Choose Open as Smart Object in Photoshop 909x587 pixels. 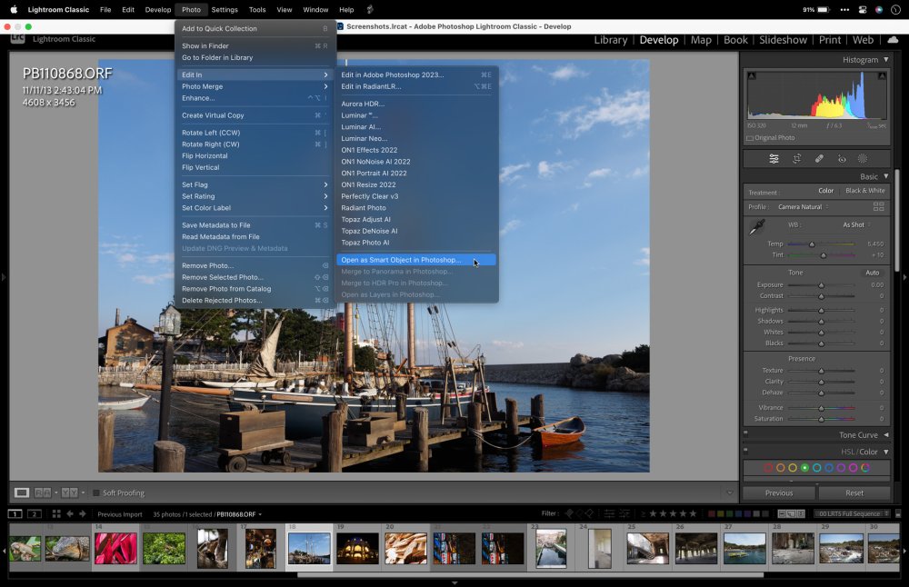click(401, 260)
